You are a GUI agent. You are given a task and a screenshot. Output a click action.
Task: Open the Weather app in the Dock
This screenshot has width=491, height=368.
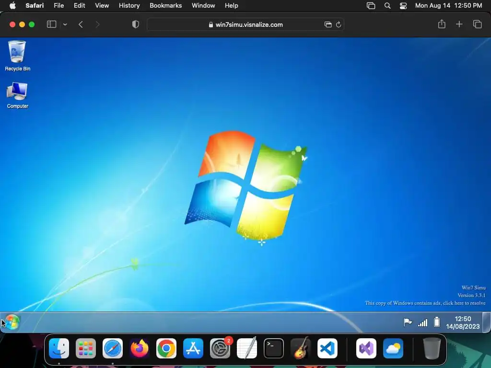[393, 348]
